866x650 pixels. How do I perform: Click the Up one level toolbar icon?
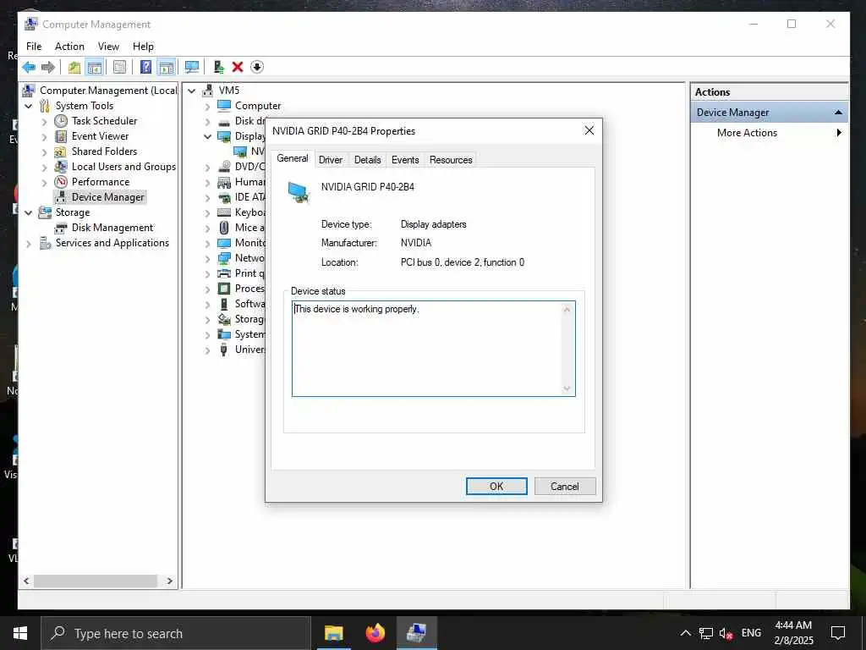74,67
